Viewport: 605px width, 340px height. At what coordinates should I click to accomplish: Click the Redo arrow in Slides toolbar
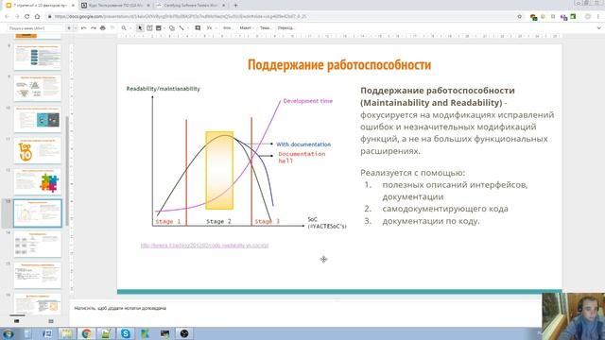[x=94, y=28]
